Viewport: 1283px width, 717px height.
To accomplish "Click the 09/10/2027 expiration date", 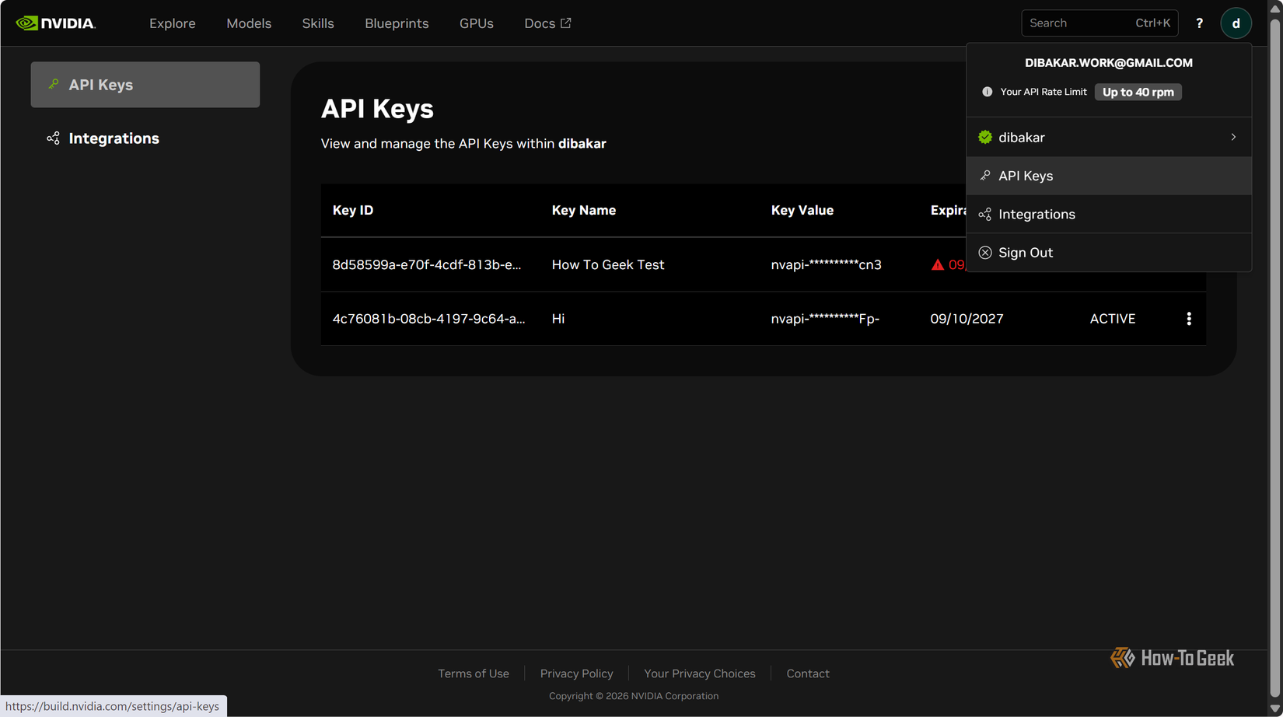I will coord(967,319).
